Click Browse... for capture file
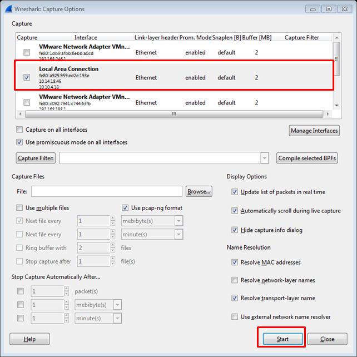Screen dimensions: 357x357 pos(199,191)
